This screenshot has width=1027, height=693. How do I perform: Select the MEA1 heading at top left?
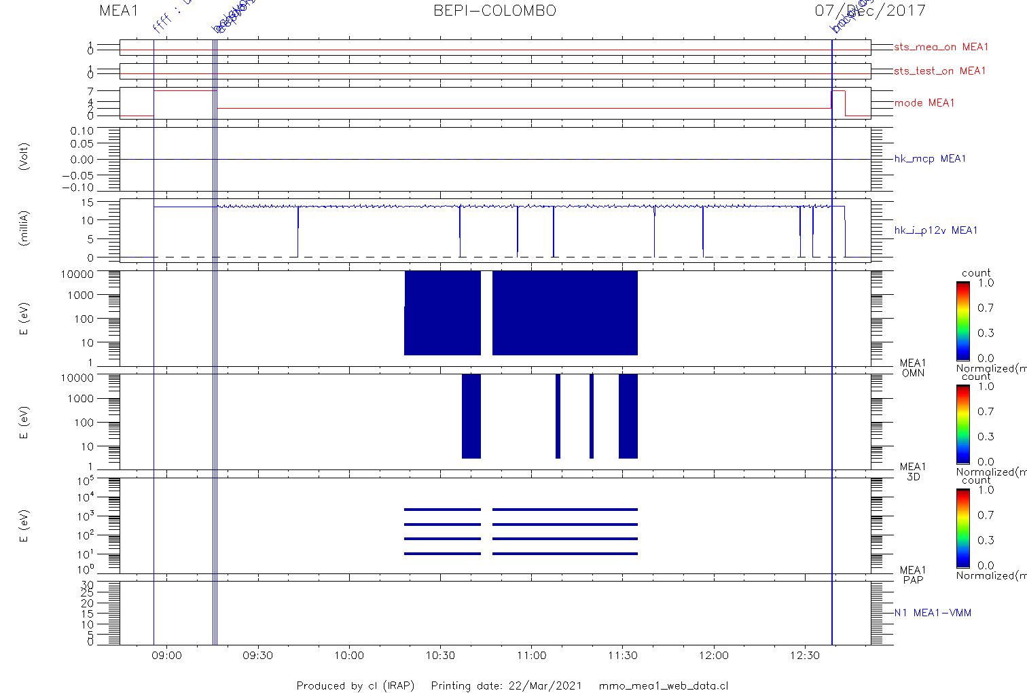tap(118, 11)
